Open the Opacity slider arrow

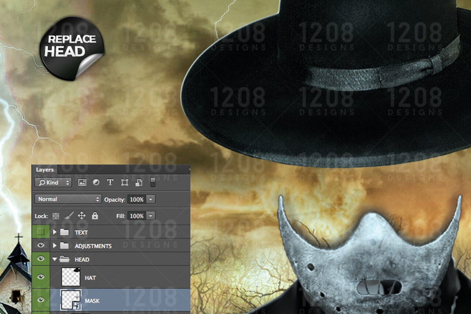[151, 199]
